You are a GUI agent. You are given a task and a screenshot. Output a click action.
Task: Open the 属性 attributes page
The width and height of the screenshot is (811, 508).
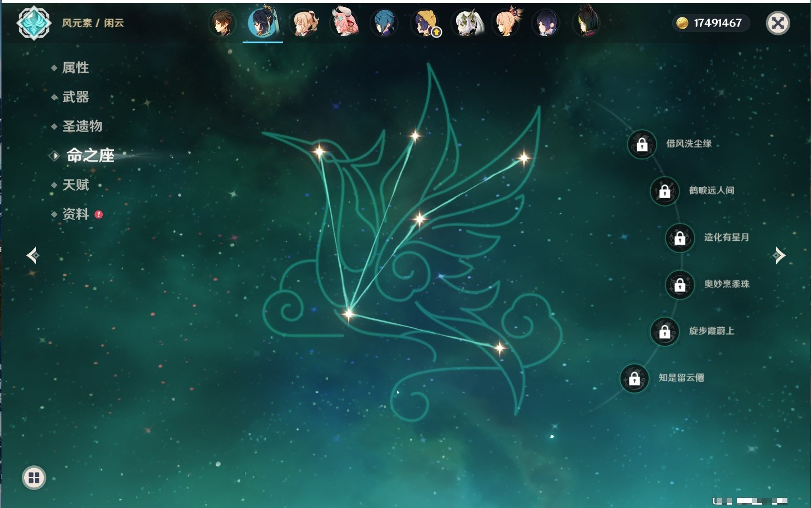tap(75, 68)
